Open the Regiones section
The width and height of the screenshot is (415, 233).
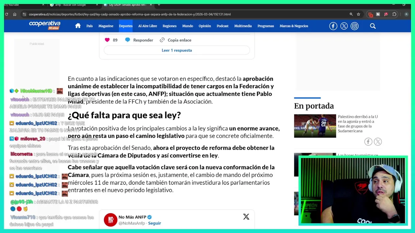tap(170, 26)
